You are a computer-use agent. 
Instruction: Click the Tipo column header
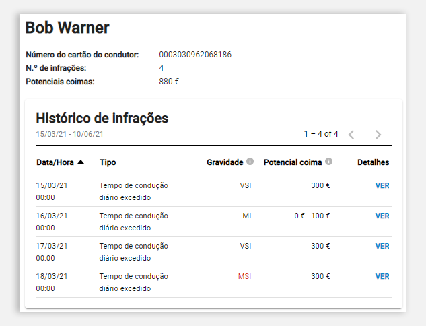(108, 162)
